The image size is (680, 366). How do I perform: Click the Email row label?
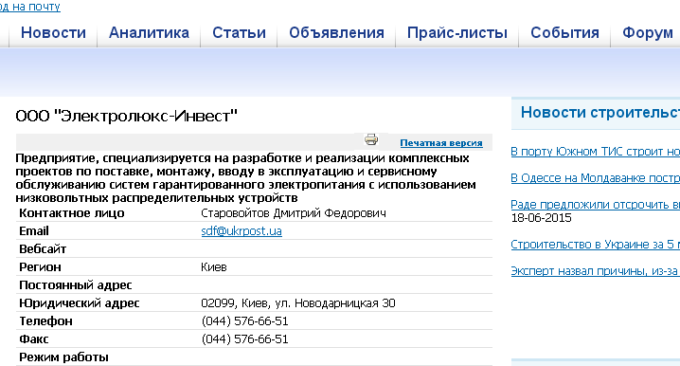pos(34,231)
